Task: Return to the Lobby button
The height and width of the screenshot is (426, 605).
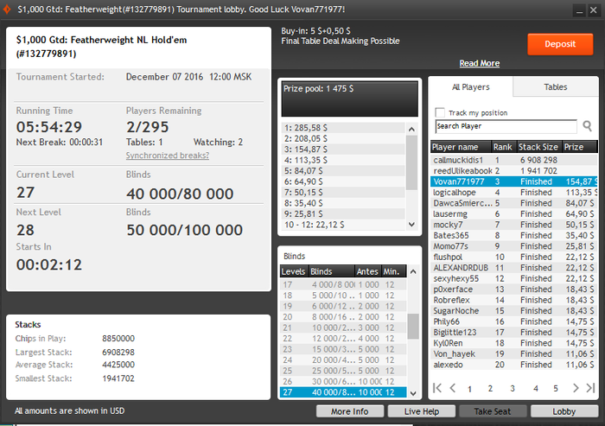Action: pos(564,411)
